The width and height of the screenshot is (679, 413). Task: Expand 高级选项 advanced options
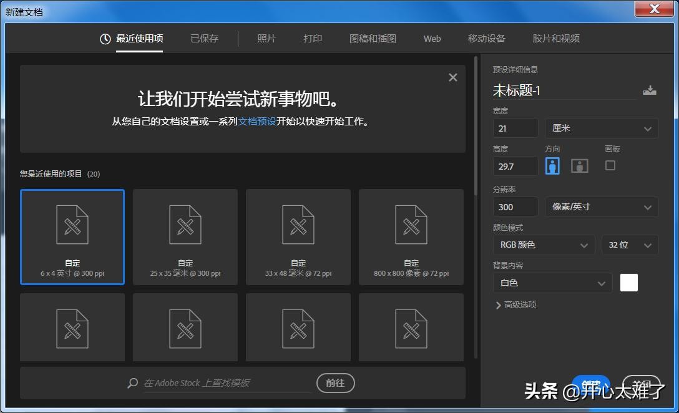[x=516, y=305]
